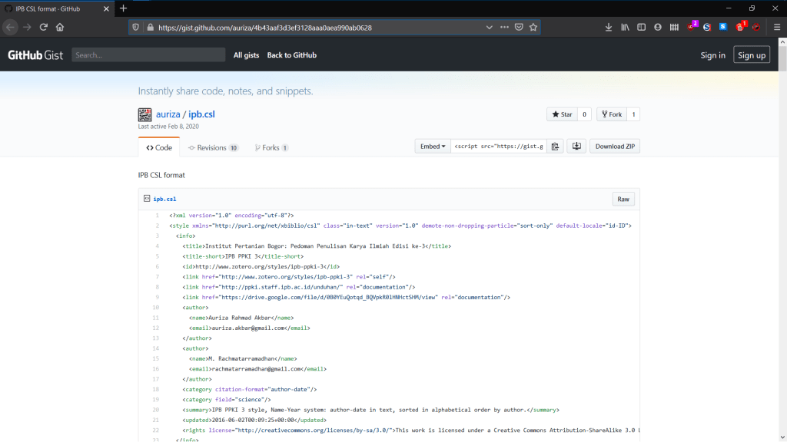Screen dimensions: 787x442
Task: Click the Download ZIP button
Action: [x=614, y=147]
